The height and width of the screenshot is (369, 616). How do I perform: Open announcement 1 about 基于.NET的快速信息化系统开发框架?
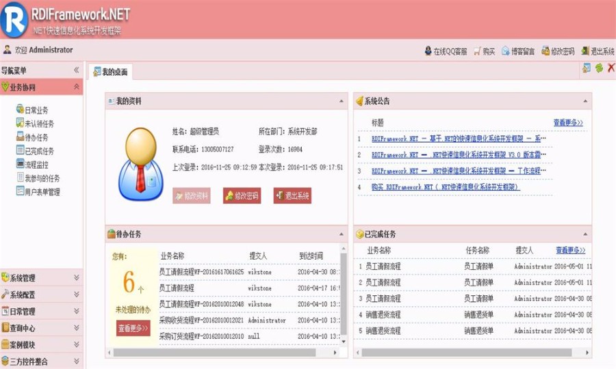[x=459, y=139]
